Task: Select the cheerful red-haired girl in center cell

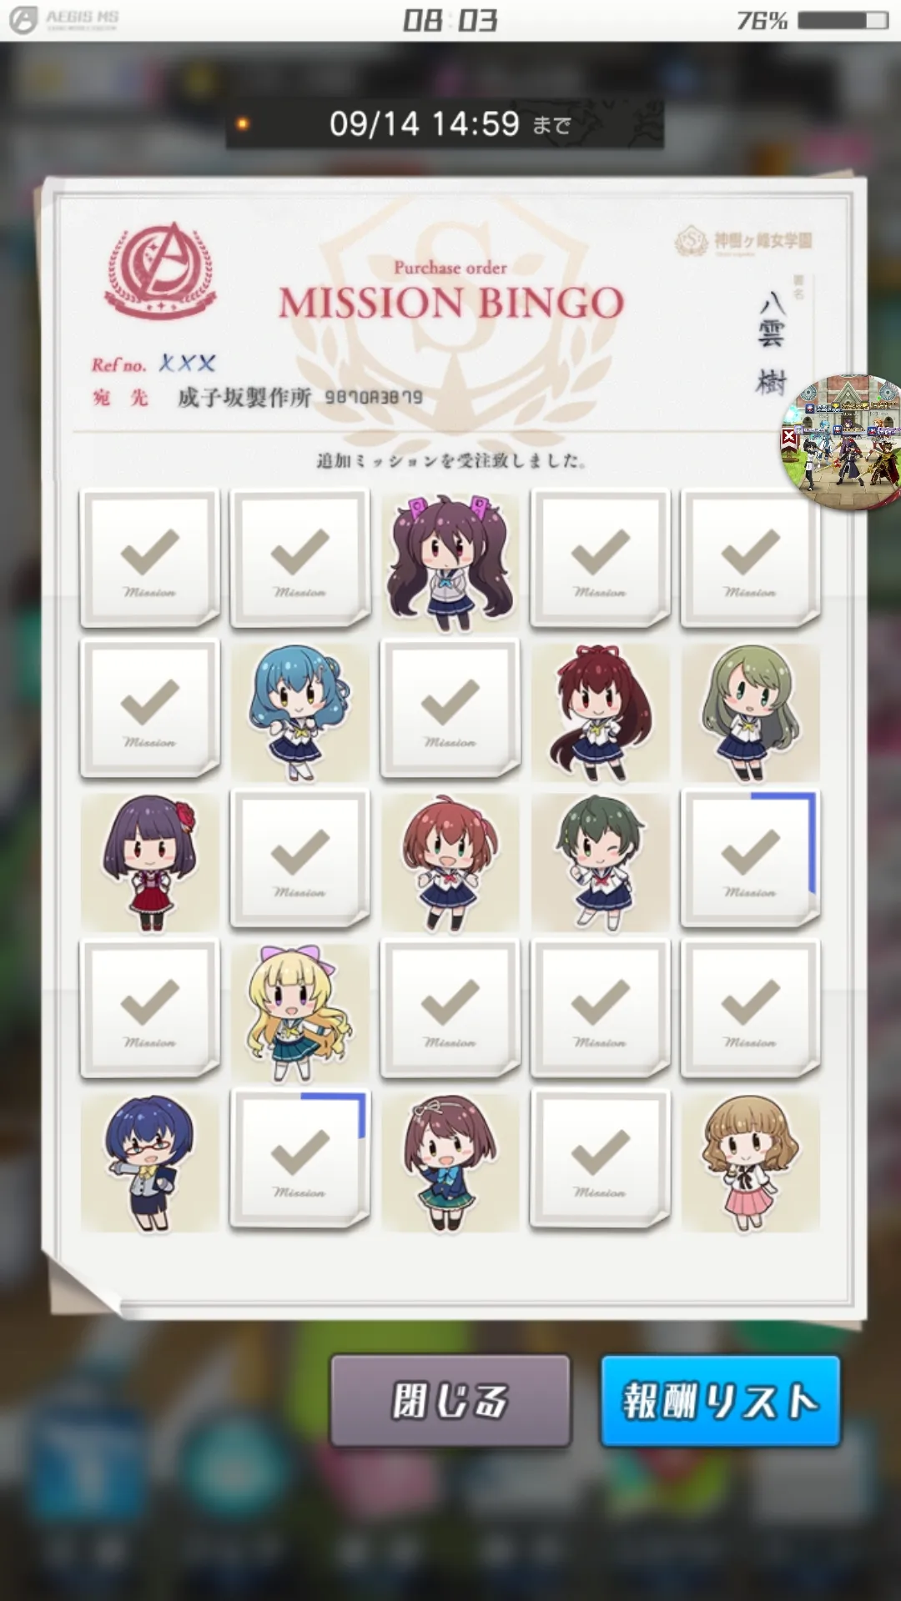Action: point(450,861)
